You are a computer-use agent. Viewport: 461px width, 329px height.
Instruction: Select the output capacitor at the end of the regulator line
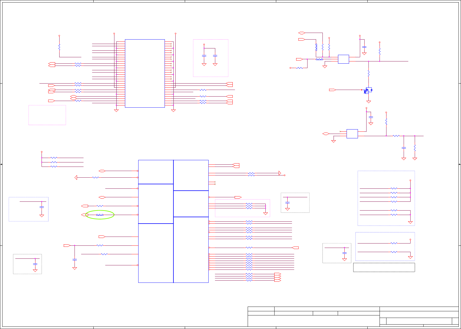click(x=404, y=148)
